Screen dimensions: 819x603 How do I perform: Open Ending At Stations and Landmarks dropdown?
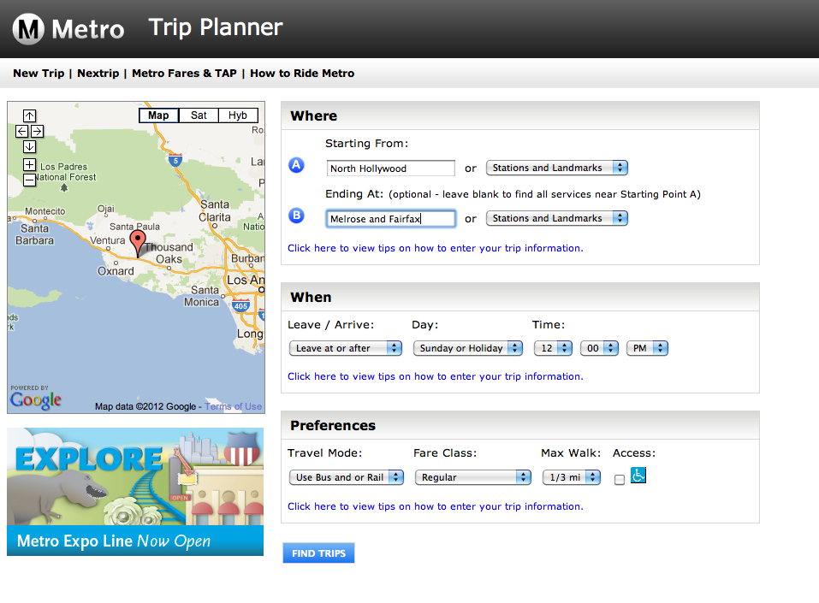[557, 218]
